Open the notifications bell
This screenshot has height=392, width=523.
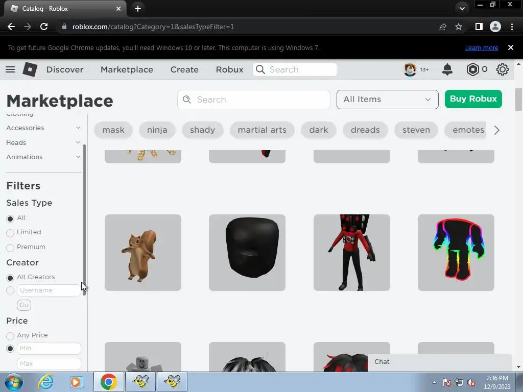447,69
